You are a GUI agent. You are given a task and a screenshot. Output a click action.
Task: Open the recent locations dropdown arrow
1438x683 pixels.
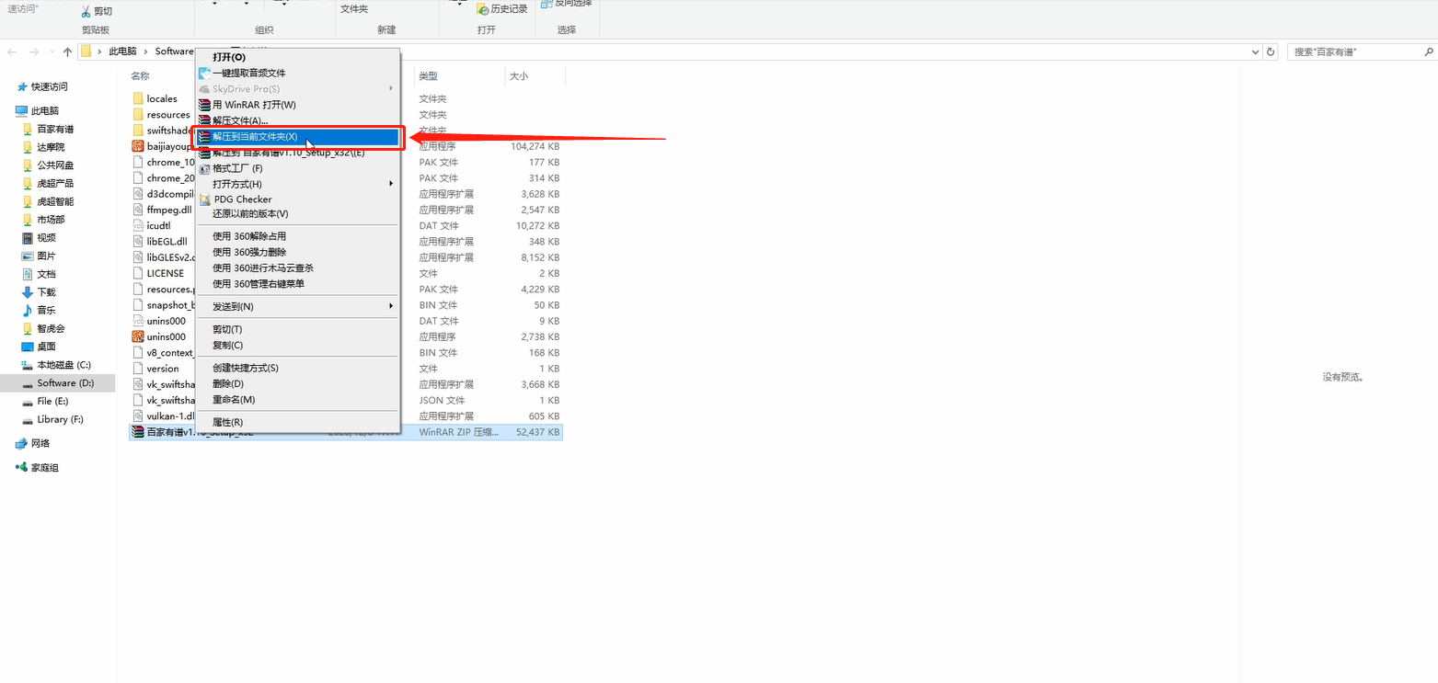coord(51,51)
